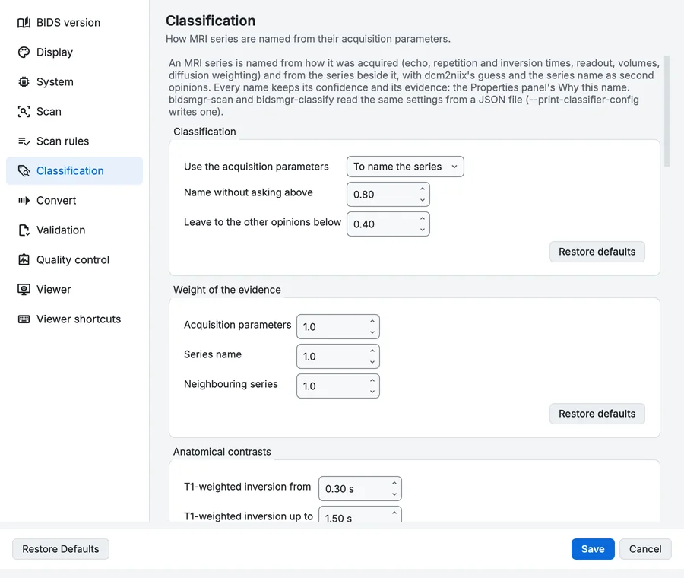Click the Display palette icon

point(24,52)
